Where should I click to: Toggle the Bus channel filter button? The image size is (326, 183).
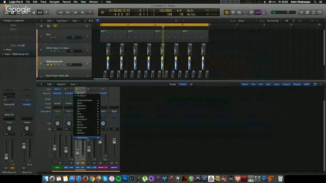[x=268, y=84]
